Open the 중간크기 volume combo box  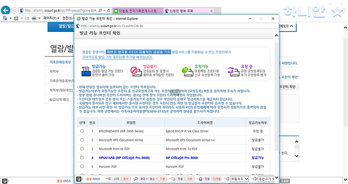point(266,179)
